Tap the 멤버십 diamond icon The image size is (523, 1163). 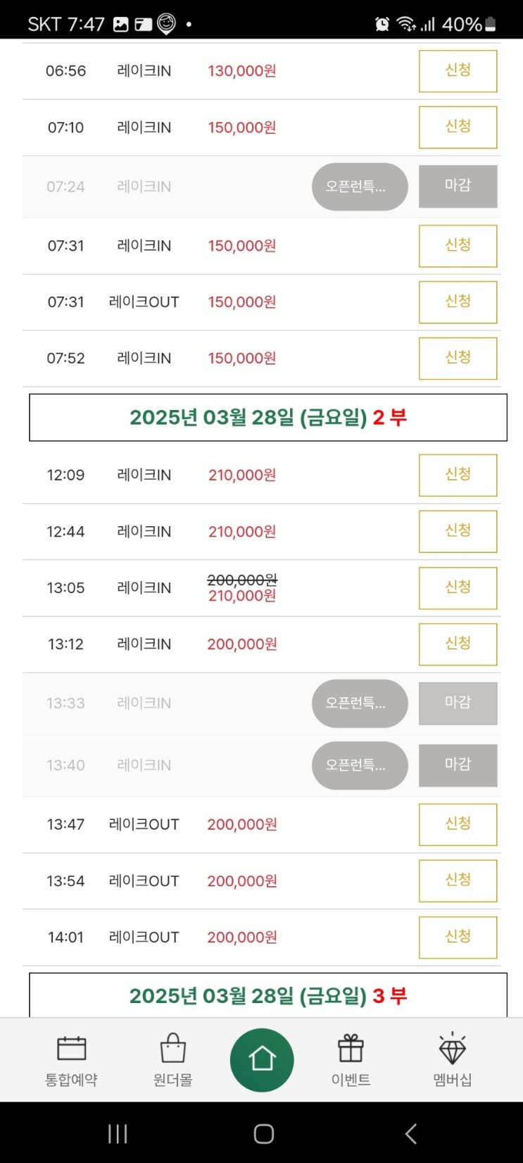(x=452, y=1051)
